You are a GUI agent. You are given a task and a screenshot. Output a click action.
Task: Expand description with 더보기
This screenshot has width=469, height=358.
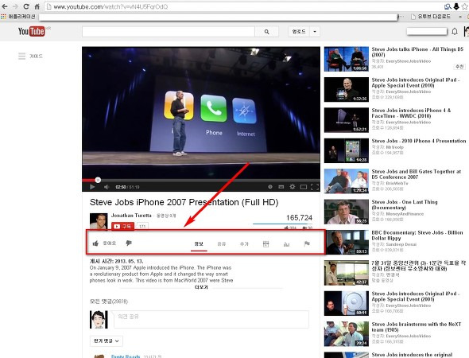(x=201, y=287)
